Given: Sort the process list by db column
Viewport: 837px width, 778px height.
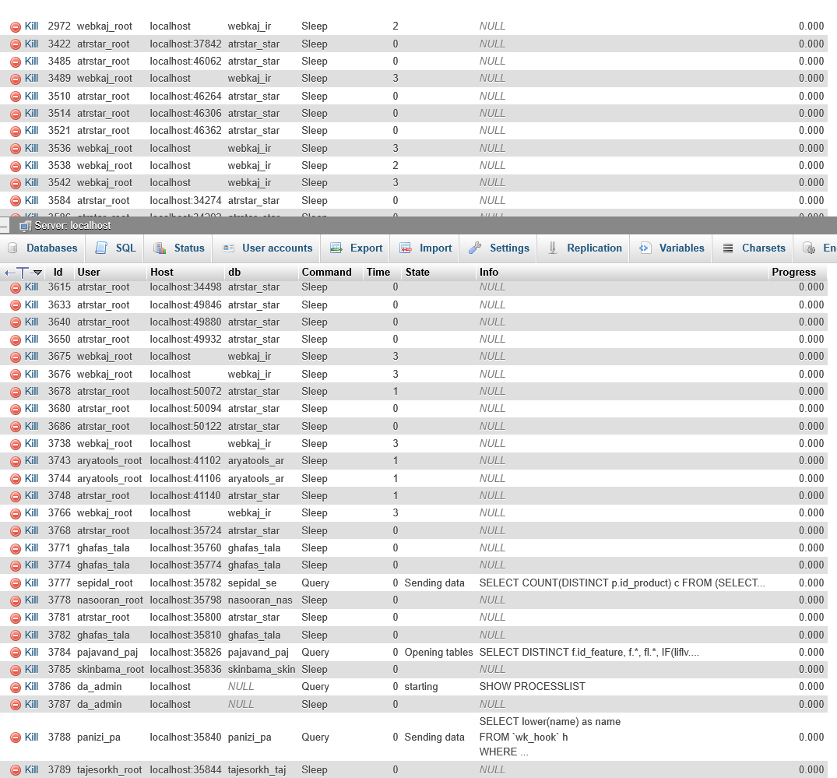Looking at the screenshot, I should pos(234,272).
